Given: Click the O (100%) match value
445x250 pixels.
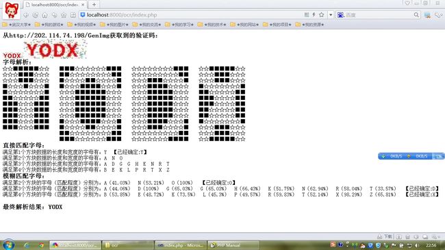Looking at the screenshot, I should pyautogui.click(x=182, y=183).
